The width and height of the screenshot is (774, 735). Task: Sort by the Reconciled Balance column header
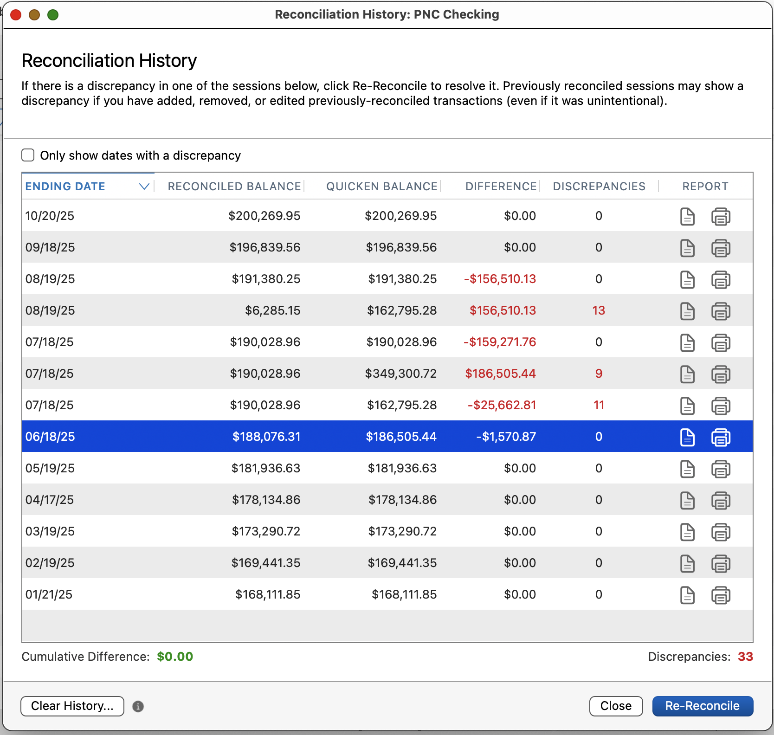(234, 187)
